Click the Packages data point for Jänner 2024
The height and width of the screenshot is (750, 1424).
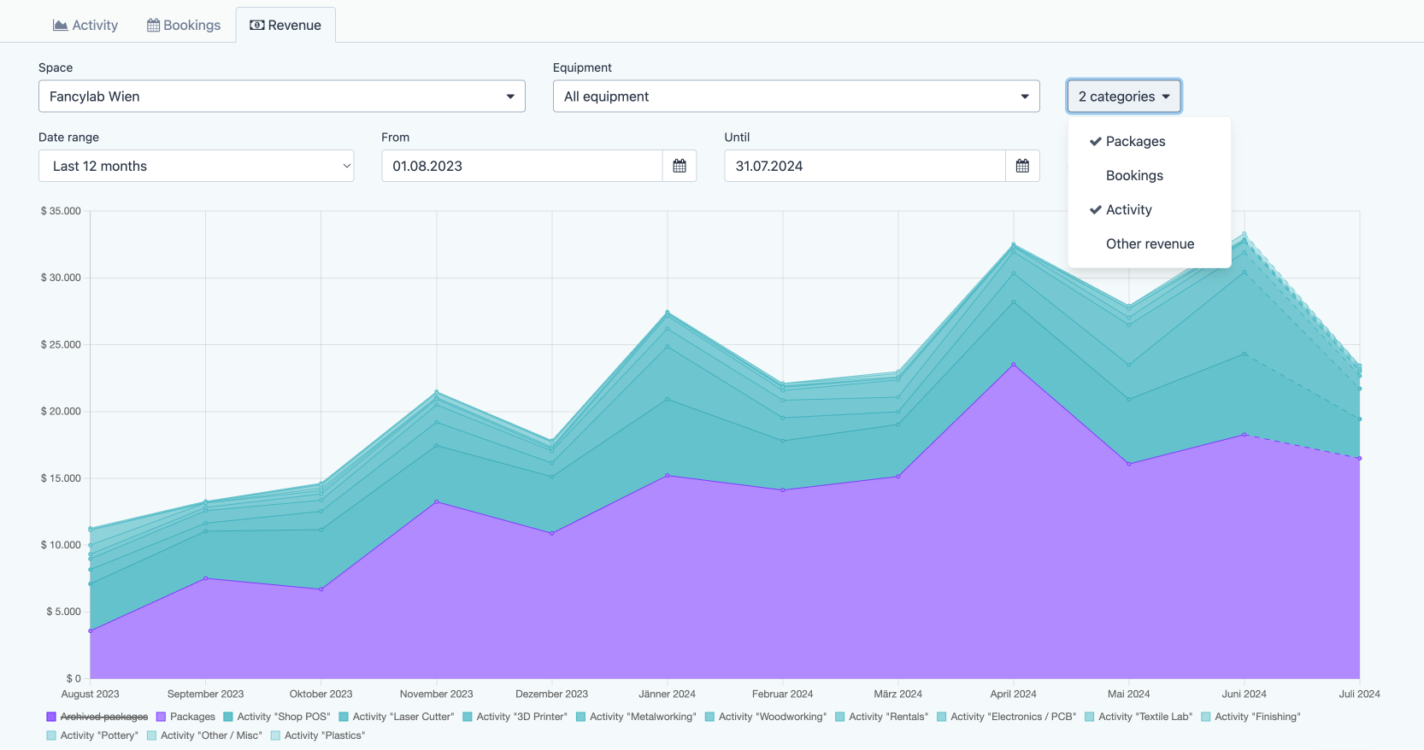click(668, 475)
